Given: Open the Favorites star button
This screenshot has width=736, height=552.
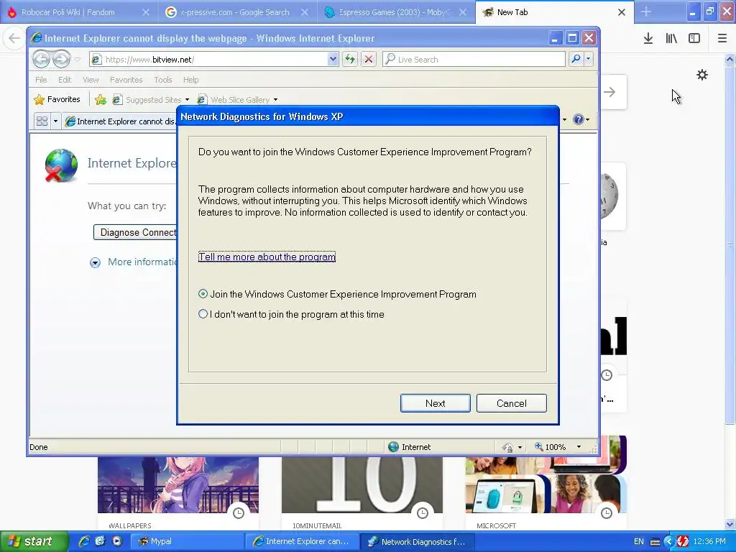Looking at the screenshot, I should pos(57,99).
